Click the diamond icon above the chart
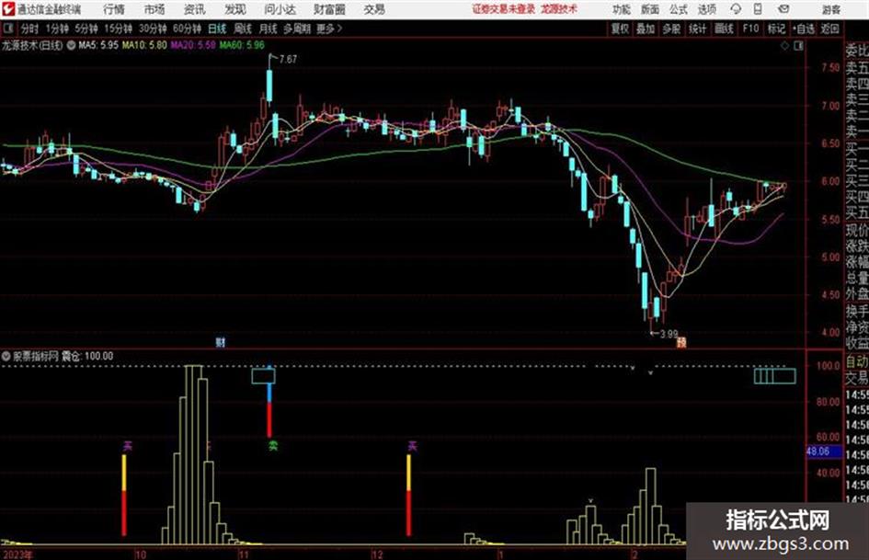The width and height of the screenshot is (869, 560). click(784, 46)
